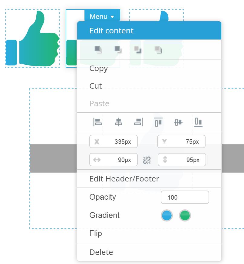244x264 pixels.
Task: Align element to the top
Action: pyautogui.click(x=158, y=122)
